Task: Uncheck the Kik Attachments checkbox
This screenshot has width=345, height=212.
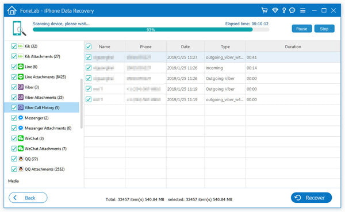Action: (x=14, y=56)
